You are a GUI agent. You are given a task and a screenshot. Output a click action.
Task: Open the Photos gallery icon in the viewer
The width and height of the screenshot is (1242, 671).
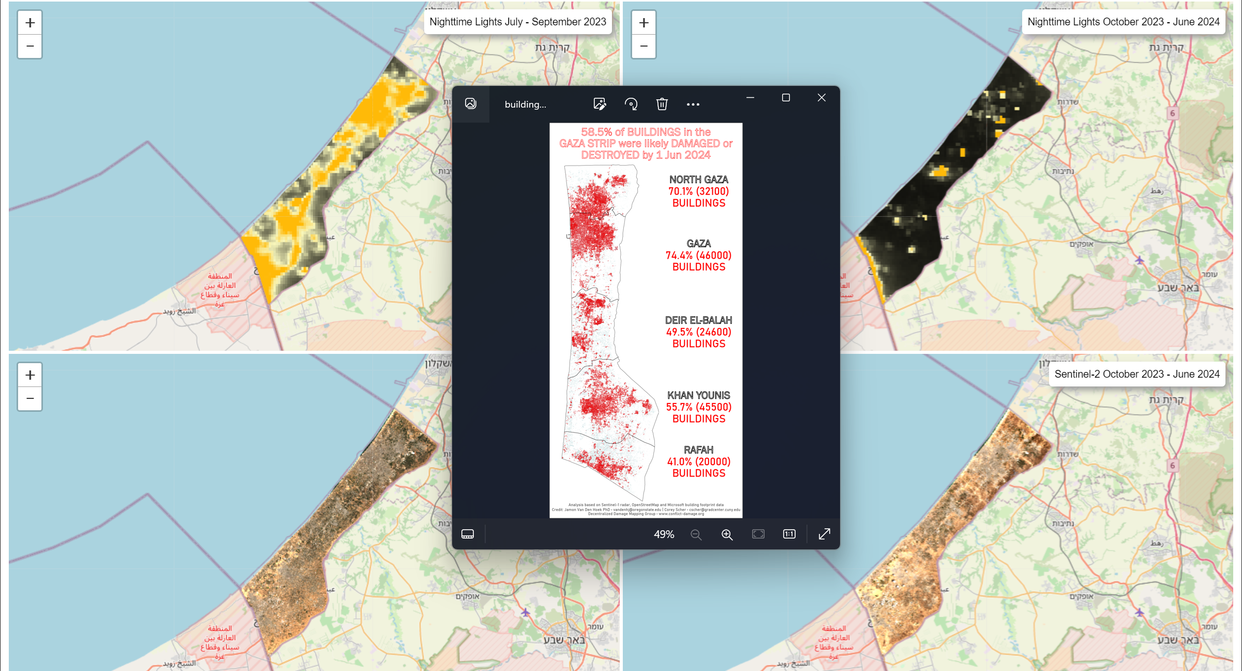(471, 104)
